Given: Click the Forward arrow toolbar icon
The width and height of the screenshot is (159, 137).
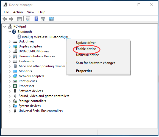Looking at the screenshot, I should 11,19.
